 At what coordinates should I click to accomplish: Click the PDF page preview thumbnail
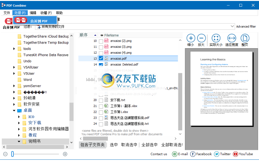click(x=222, y=89)
